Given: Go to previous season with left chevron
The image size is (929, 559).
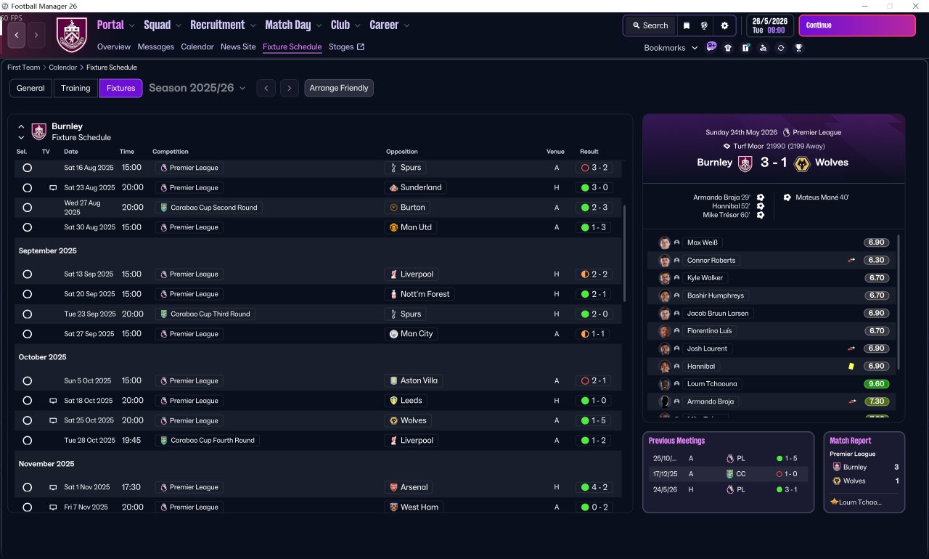Looking at the screenshot, I should [266, 88].
